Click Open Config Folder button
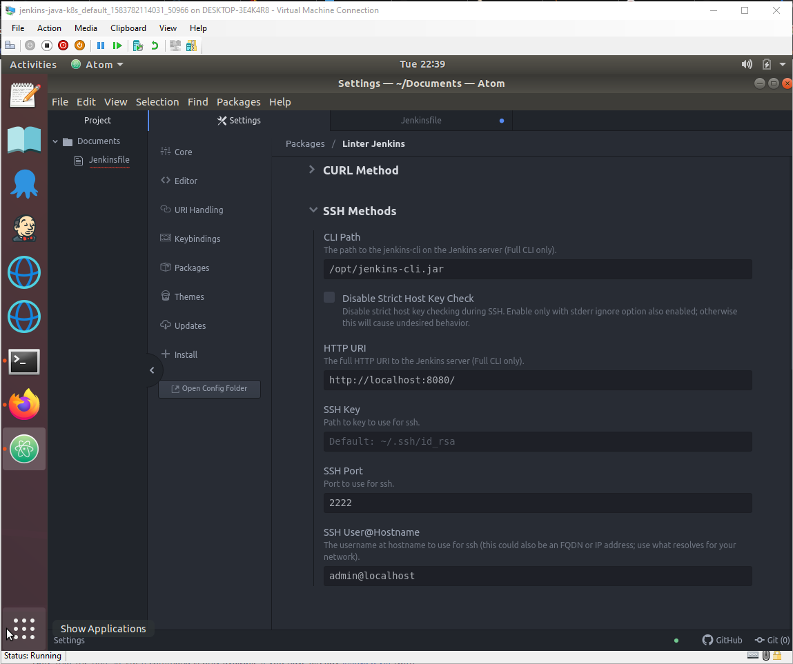The image size is (793, 664). 209,389
